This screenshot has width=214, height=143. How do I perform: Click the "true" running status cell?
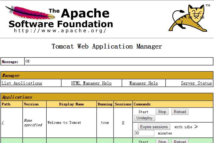[105, 123]
